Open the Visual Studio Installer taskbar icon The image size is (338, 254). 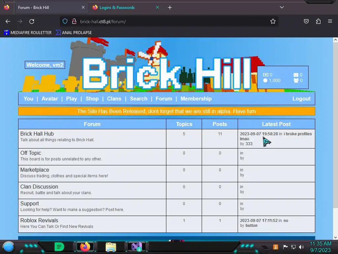137,247
